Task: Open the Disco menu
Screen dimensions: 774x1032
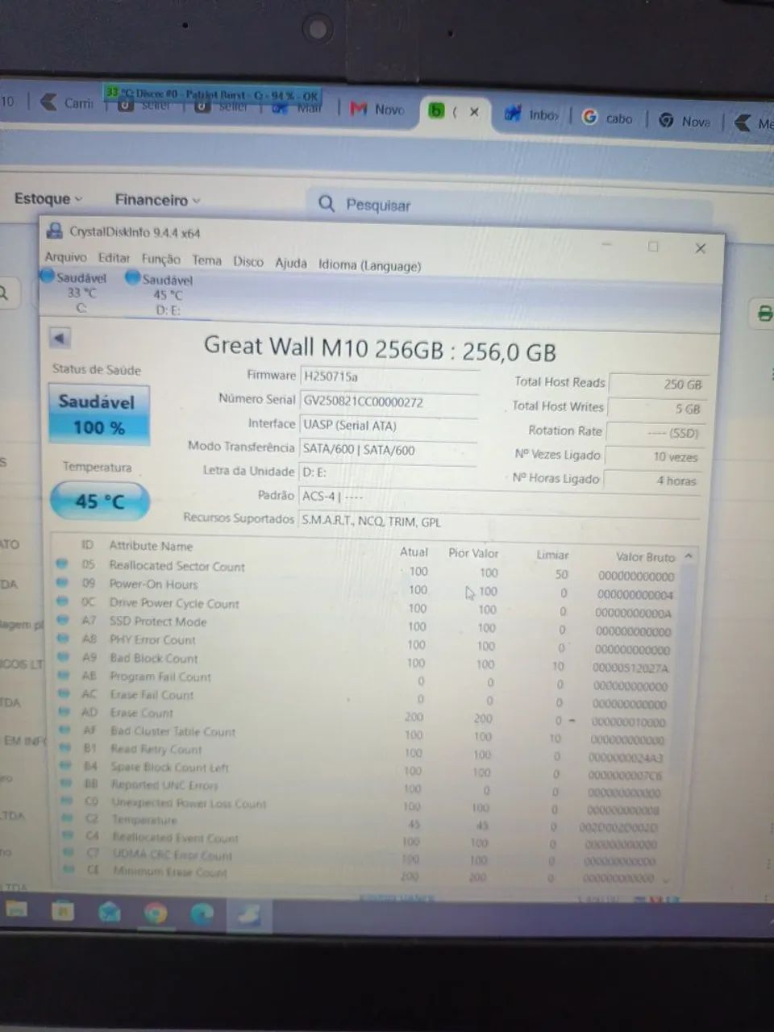Action: (248, 261)
